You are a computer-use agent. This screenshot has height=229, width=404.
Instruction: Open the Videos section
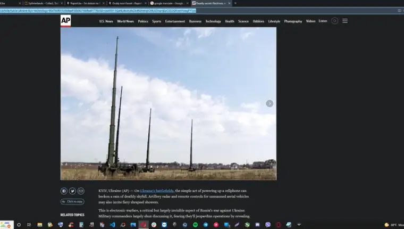pyautogui.click(x=311, y=21)
